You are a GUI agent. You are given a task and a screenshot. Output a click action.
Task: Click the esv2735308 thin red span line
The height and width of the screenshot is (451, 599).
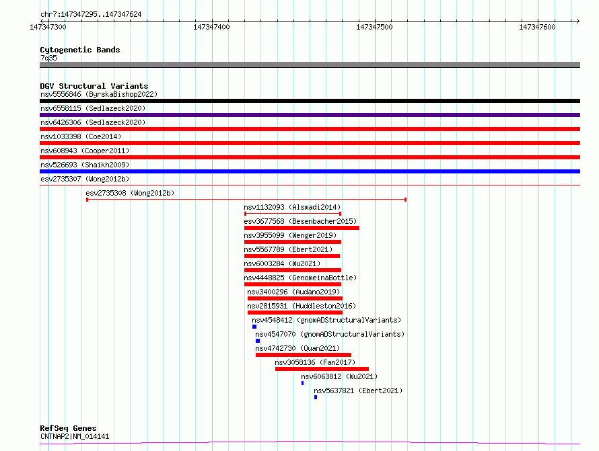click(246, 200)
